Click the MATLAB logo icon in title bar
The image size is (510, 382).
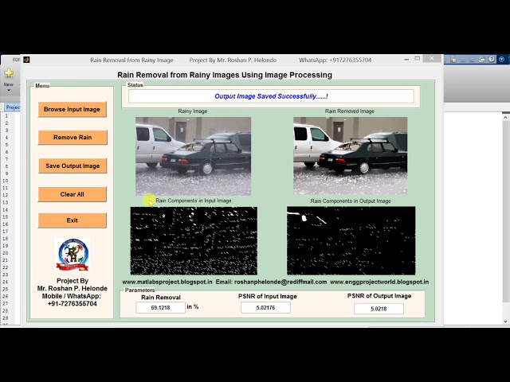point(26,60)
